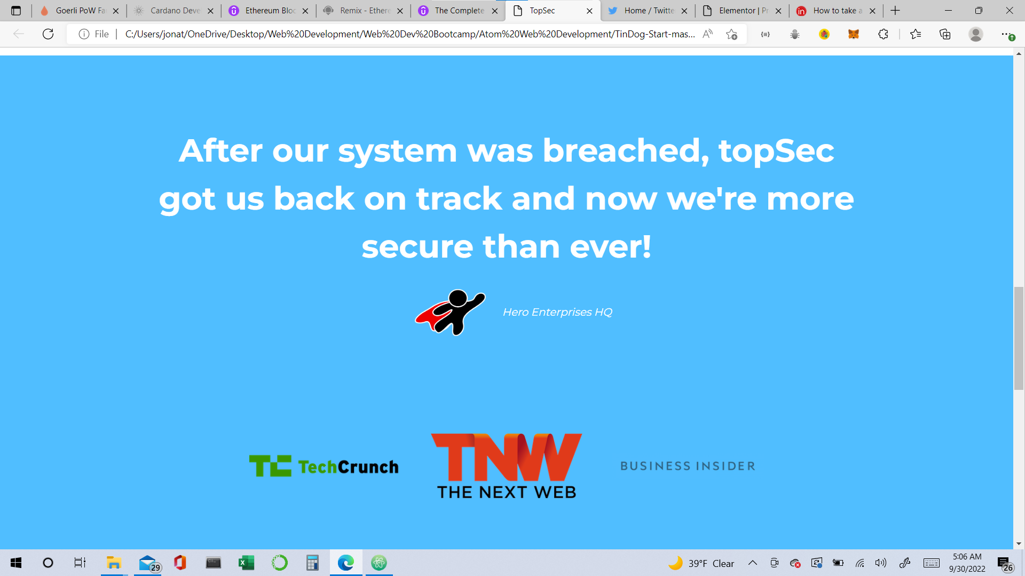1025x576 pixels.
Task: Click the Hero Enterprises flying figure icon
Action: point(451,311)
